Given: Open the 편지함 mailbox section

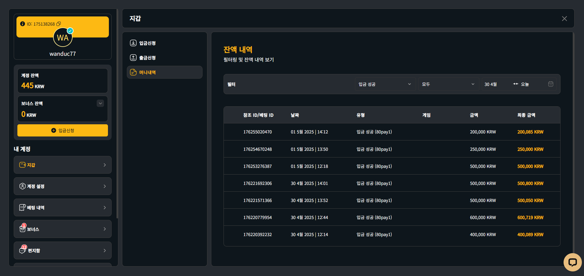Looking at the screenshot, I should pyautogui.click(x=63, y=250).
